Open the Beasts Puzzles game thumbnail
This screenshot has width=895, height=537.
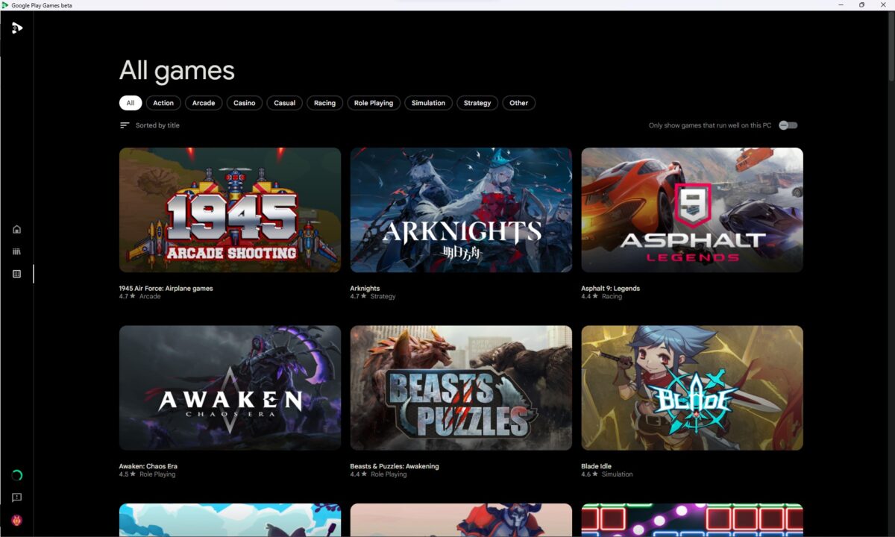coord(461,388)
